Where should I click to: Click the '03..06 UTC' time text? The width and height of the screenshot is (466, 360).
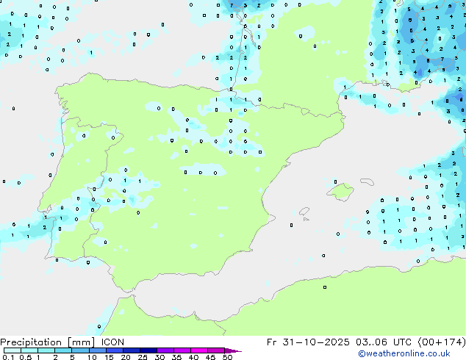point(384,342)
